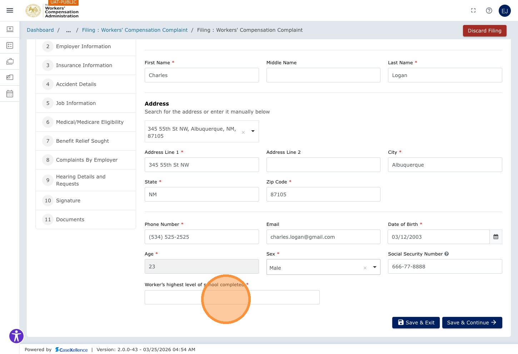The image size is (518, 354).
Task: Toggle fullscreen mode icon
Action: point(473,11)
